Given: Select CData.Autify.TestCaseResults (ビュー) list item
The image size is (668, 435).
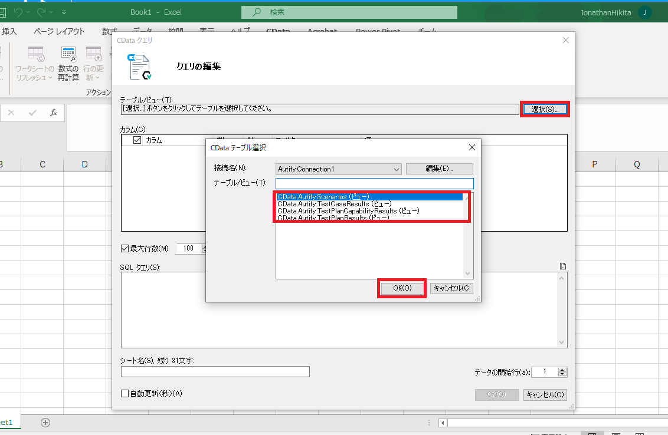Looking at the screenshot, I should click(x=369, y=204).
